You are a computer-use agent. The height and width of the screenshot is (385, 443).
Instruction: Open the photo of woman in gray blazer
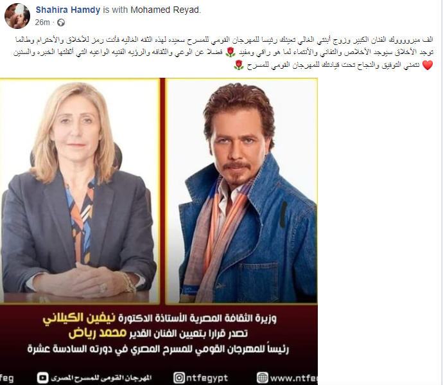(x=80, y=191)
